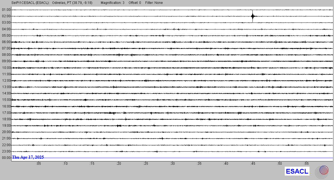Click the :55 minute axis label
This screenshot has width=334, height=180.
[x=306, y=164]
